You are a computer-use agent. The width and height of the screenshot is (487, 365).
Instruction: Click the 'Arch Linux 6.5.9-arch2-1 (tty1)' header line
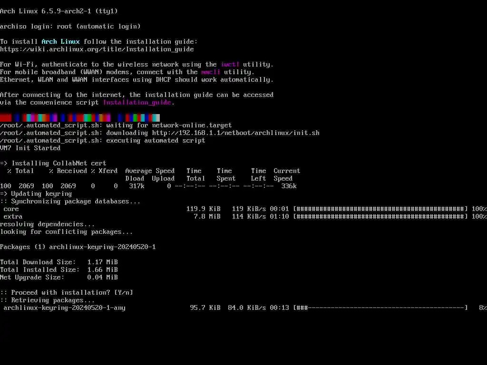59,11
